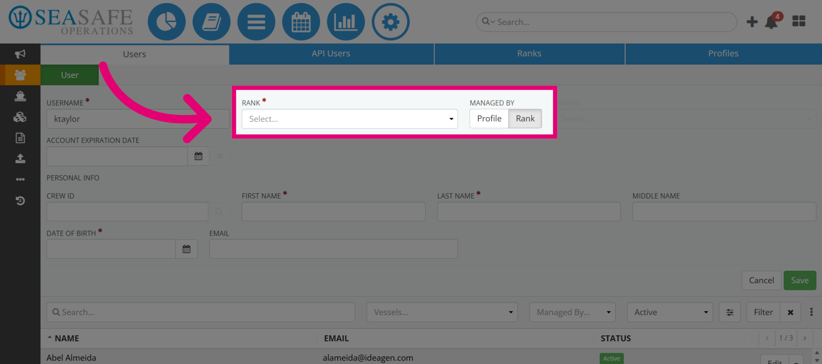822x364 pixels.
Task: Switch to the Profiles tab
Action: [723, 53]
